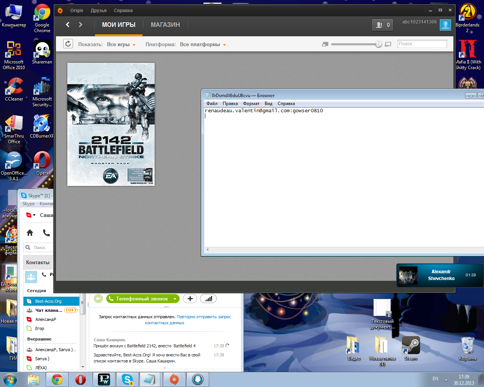Open Правка menu in Notepad
This screenshot has width=484, height=387.
coord(230,104)
